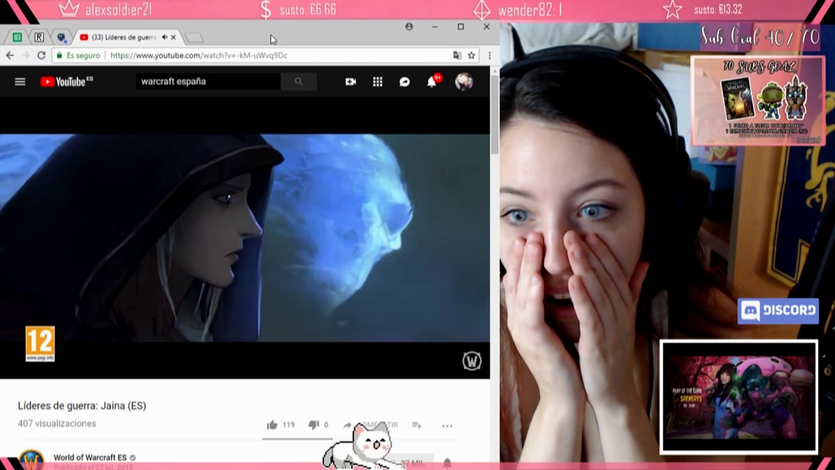Click the YouTube search magnifier button
The height and width of the screenshot is (470, 835).
click(x=299, y=82)
